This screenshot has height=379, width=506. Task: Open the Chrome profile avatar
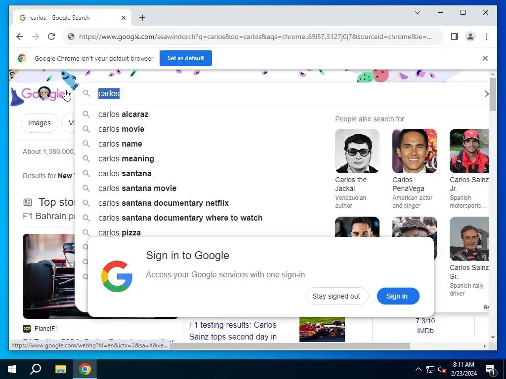pyautogui.click(x=470, y=37)
